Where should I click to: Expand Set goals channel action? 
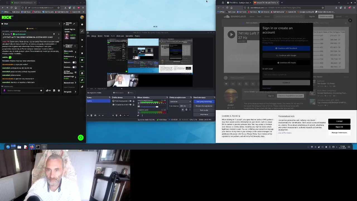coord(75,92)
